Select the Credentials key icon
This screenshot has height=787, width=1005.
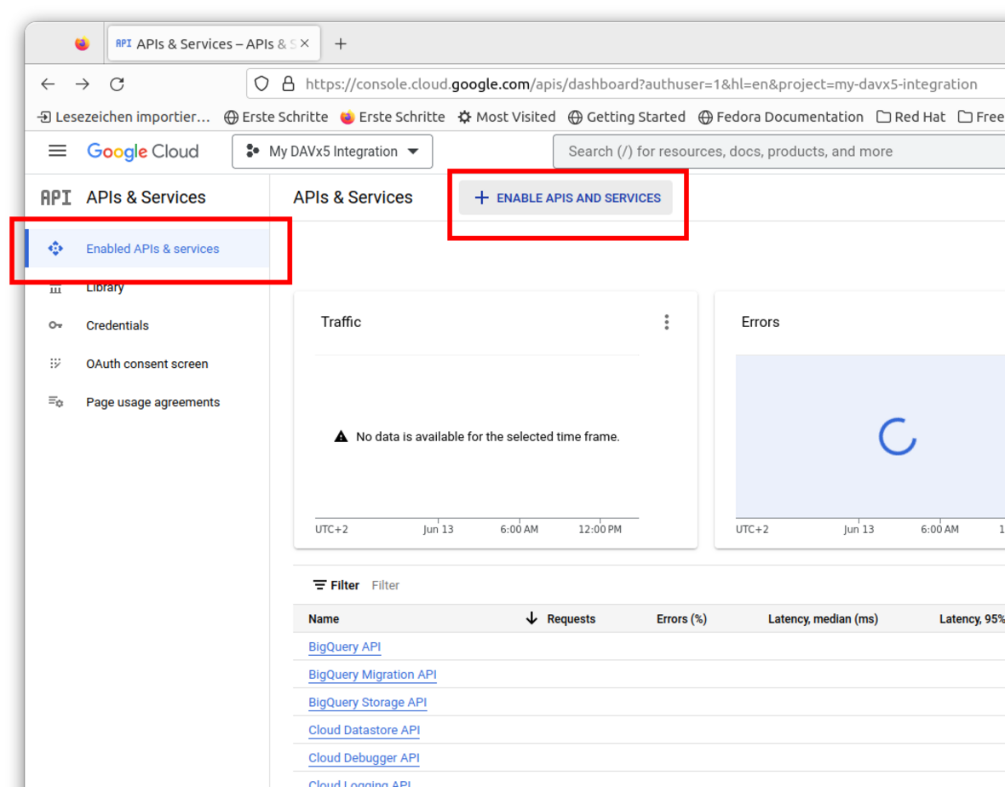(55, 325)
